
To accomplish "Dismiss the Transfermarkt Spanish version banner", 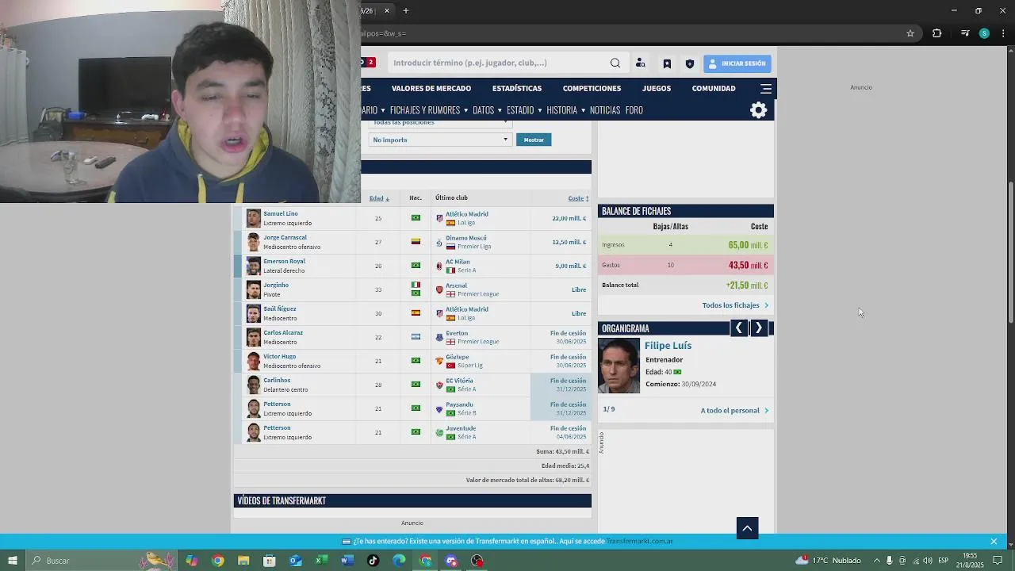I will pyautogui.click(x=994, y=542).
